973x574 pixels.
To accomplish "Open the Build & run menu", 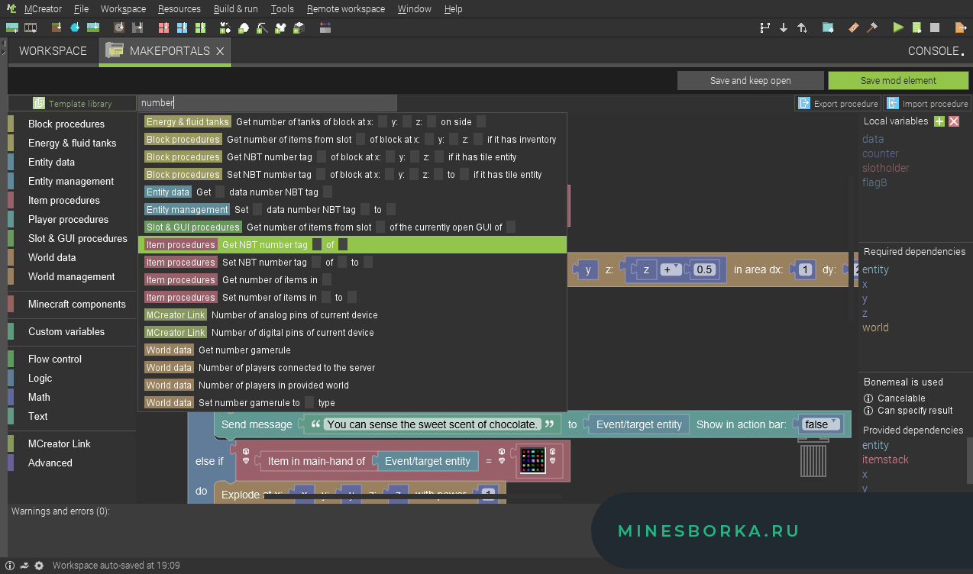I will click(x=236, y=9).
